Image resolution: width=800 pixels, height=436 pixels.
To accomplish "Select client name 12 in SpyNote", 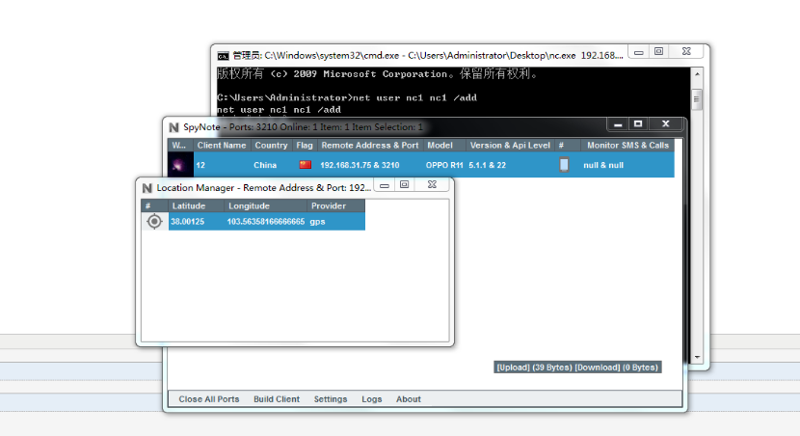I will (200, 165).
